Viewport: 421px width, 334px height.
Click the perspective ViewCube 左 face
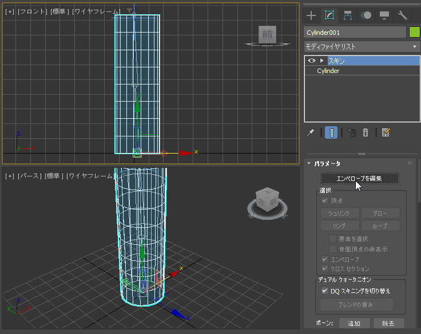(262, 202)
